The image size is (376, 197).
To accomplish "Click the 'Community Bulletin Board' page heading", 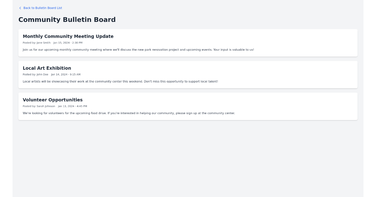I will [x=67, y=19].
